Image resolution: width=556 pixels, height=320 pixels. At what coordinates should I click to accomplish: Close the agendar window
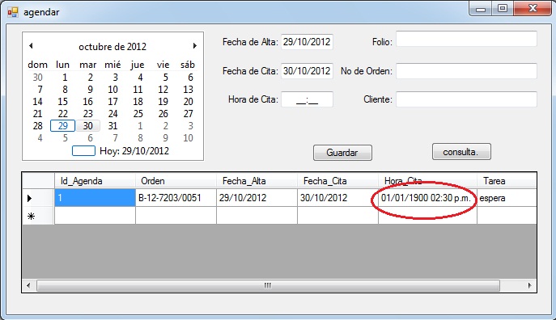click(533, 9)
